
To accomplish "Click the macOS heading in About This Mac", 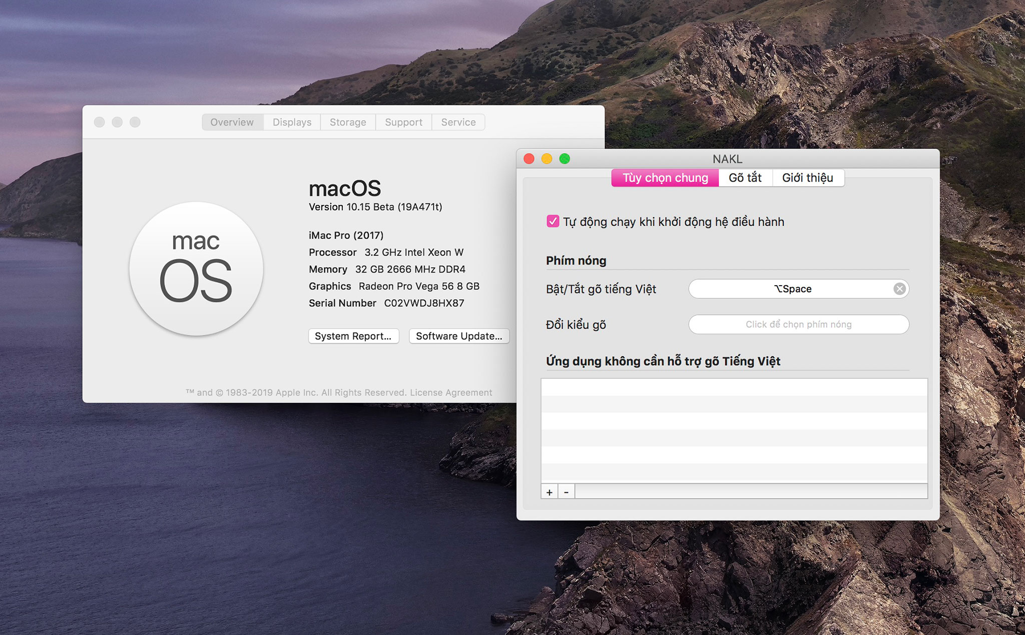I will pyautogui.click(x=345, y=189).
